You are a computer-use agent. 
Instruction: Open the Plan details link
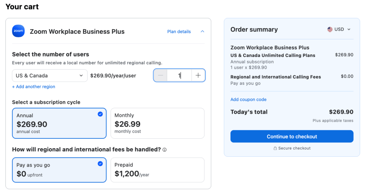click(x=179, y=31)
